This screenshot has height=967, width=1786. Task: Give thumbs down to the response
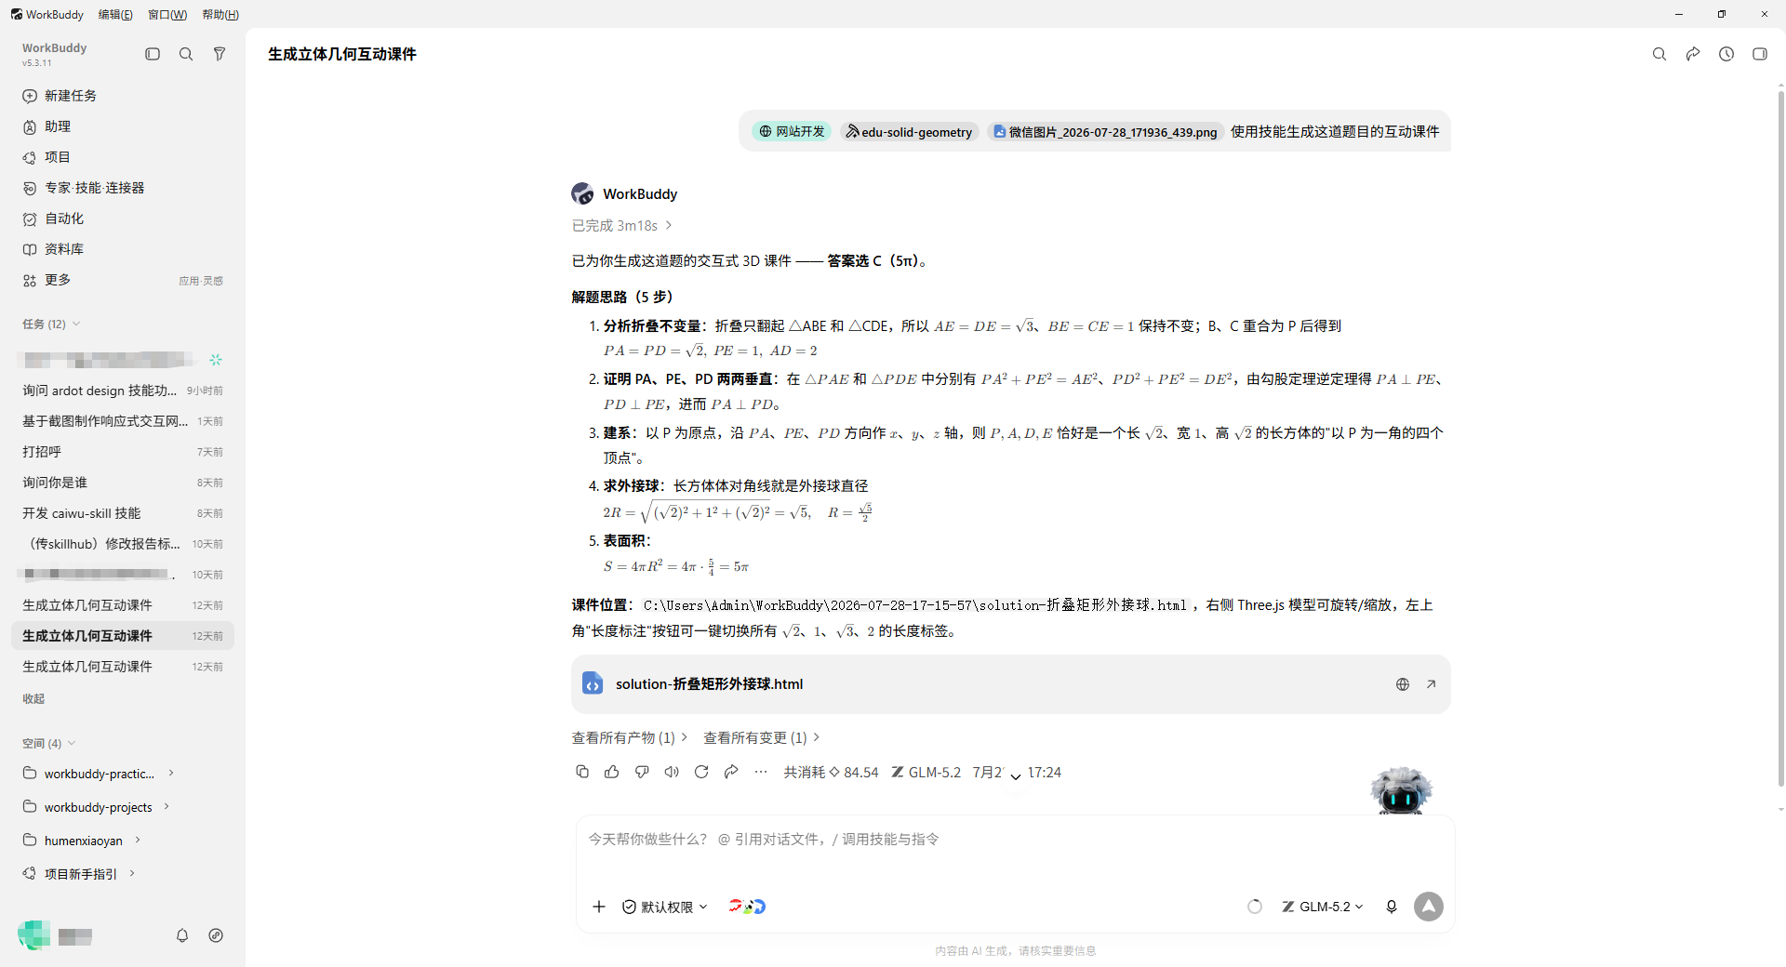[642, 772]
